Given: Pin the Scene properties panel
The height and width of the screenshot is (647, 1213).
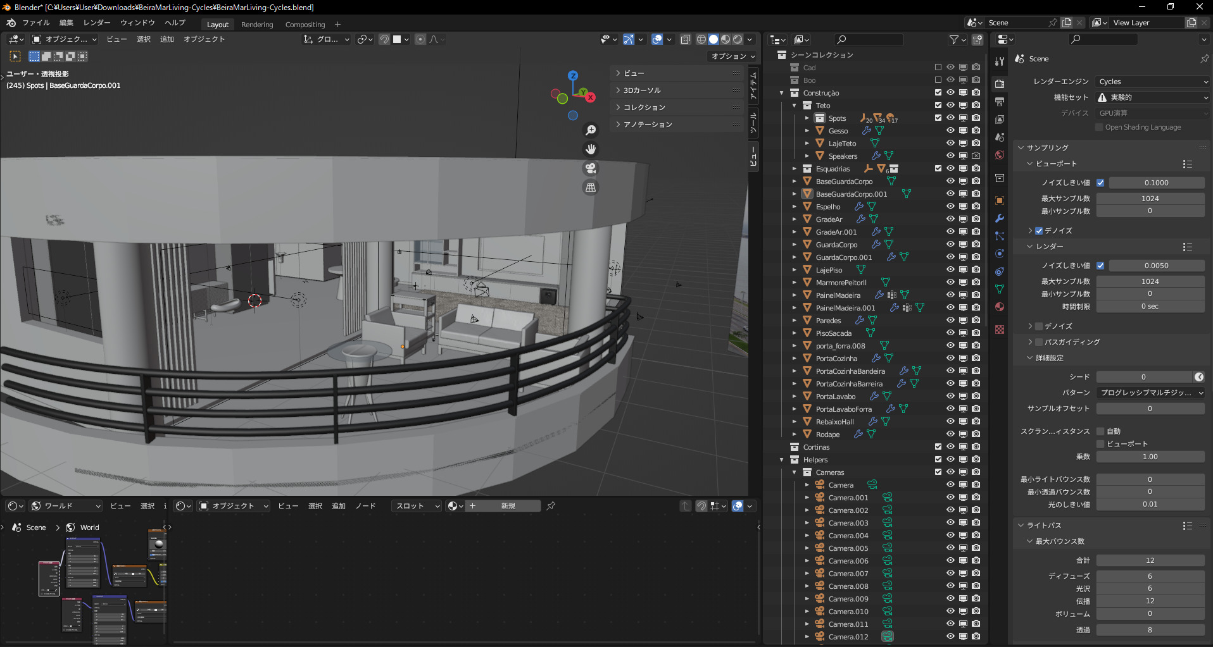Looking at the screenshot, I should pyautogui.click(x=1204, y=59).
